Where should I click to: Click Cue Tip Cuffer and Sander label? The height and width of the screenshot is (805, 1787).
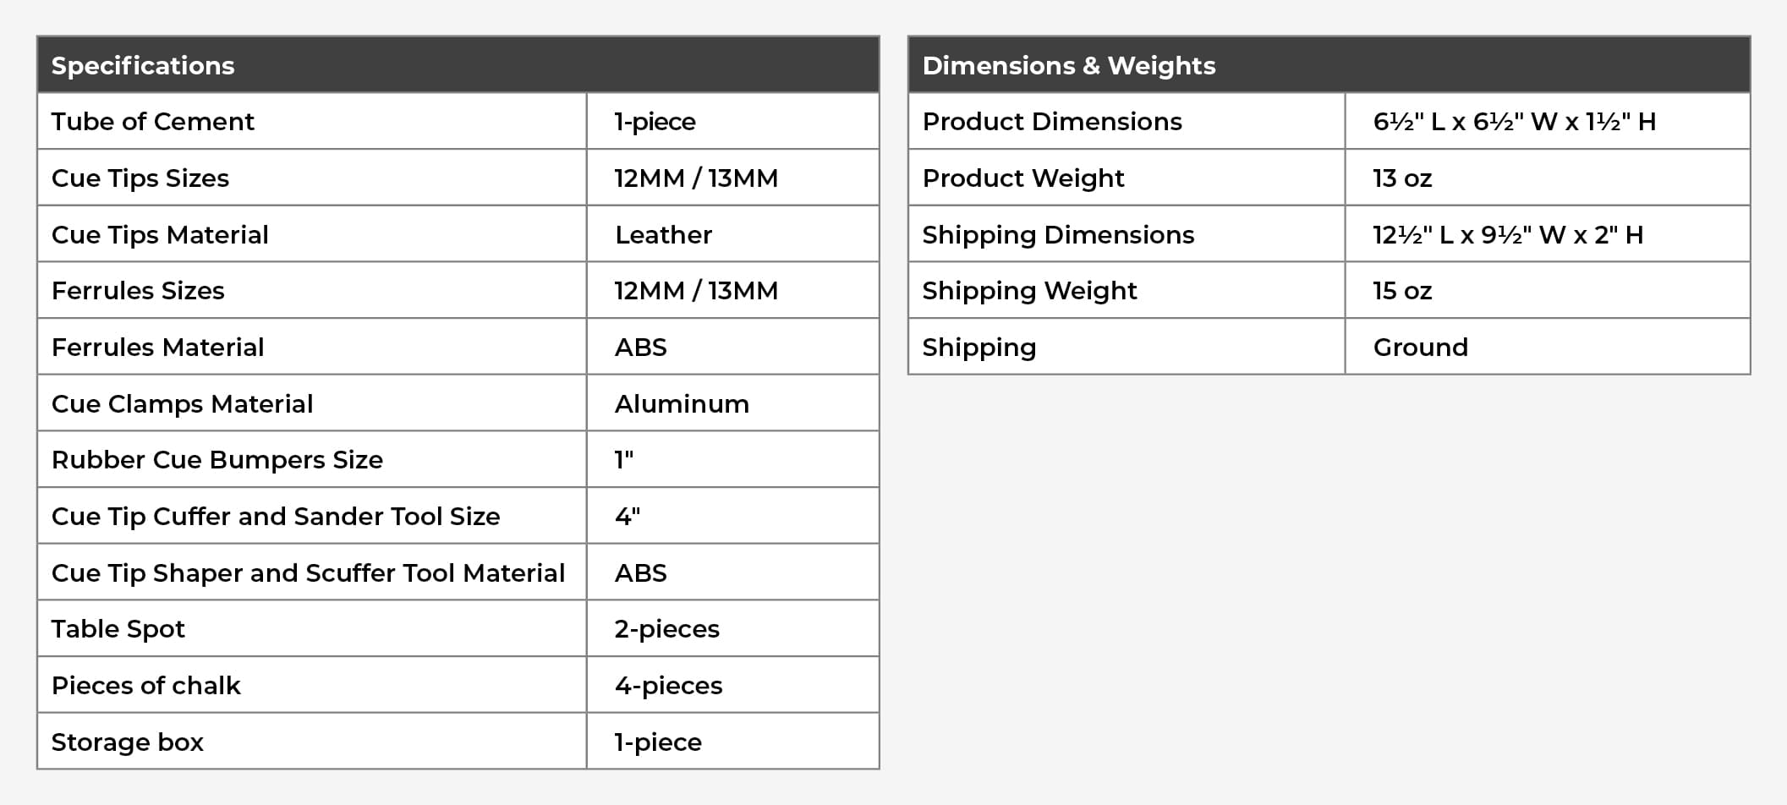pos(275,517)
